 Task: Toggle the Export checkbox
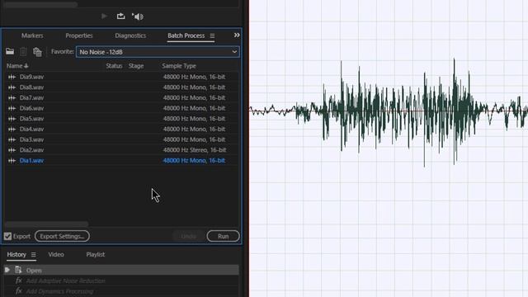7,236
